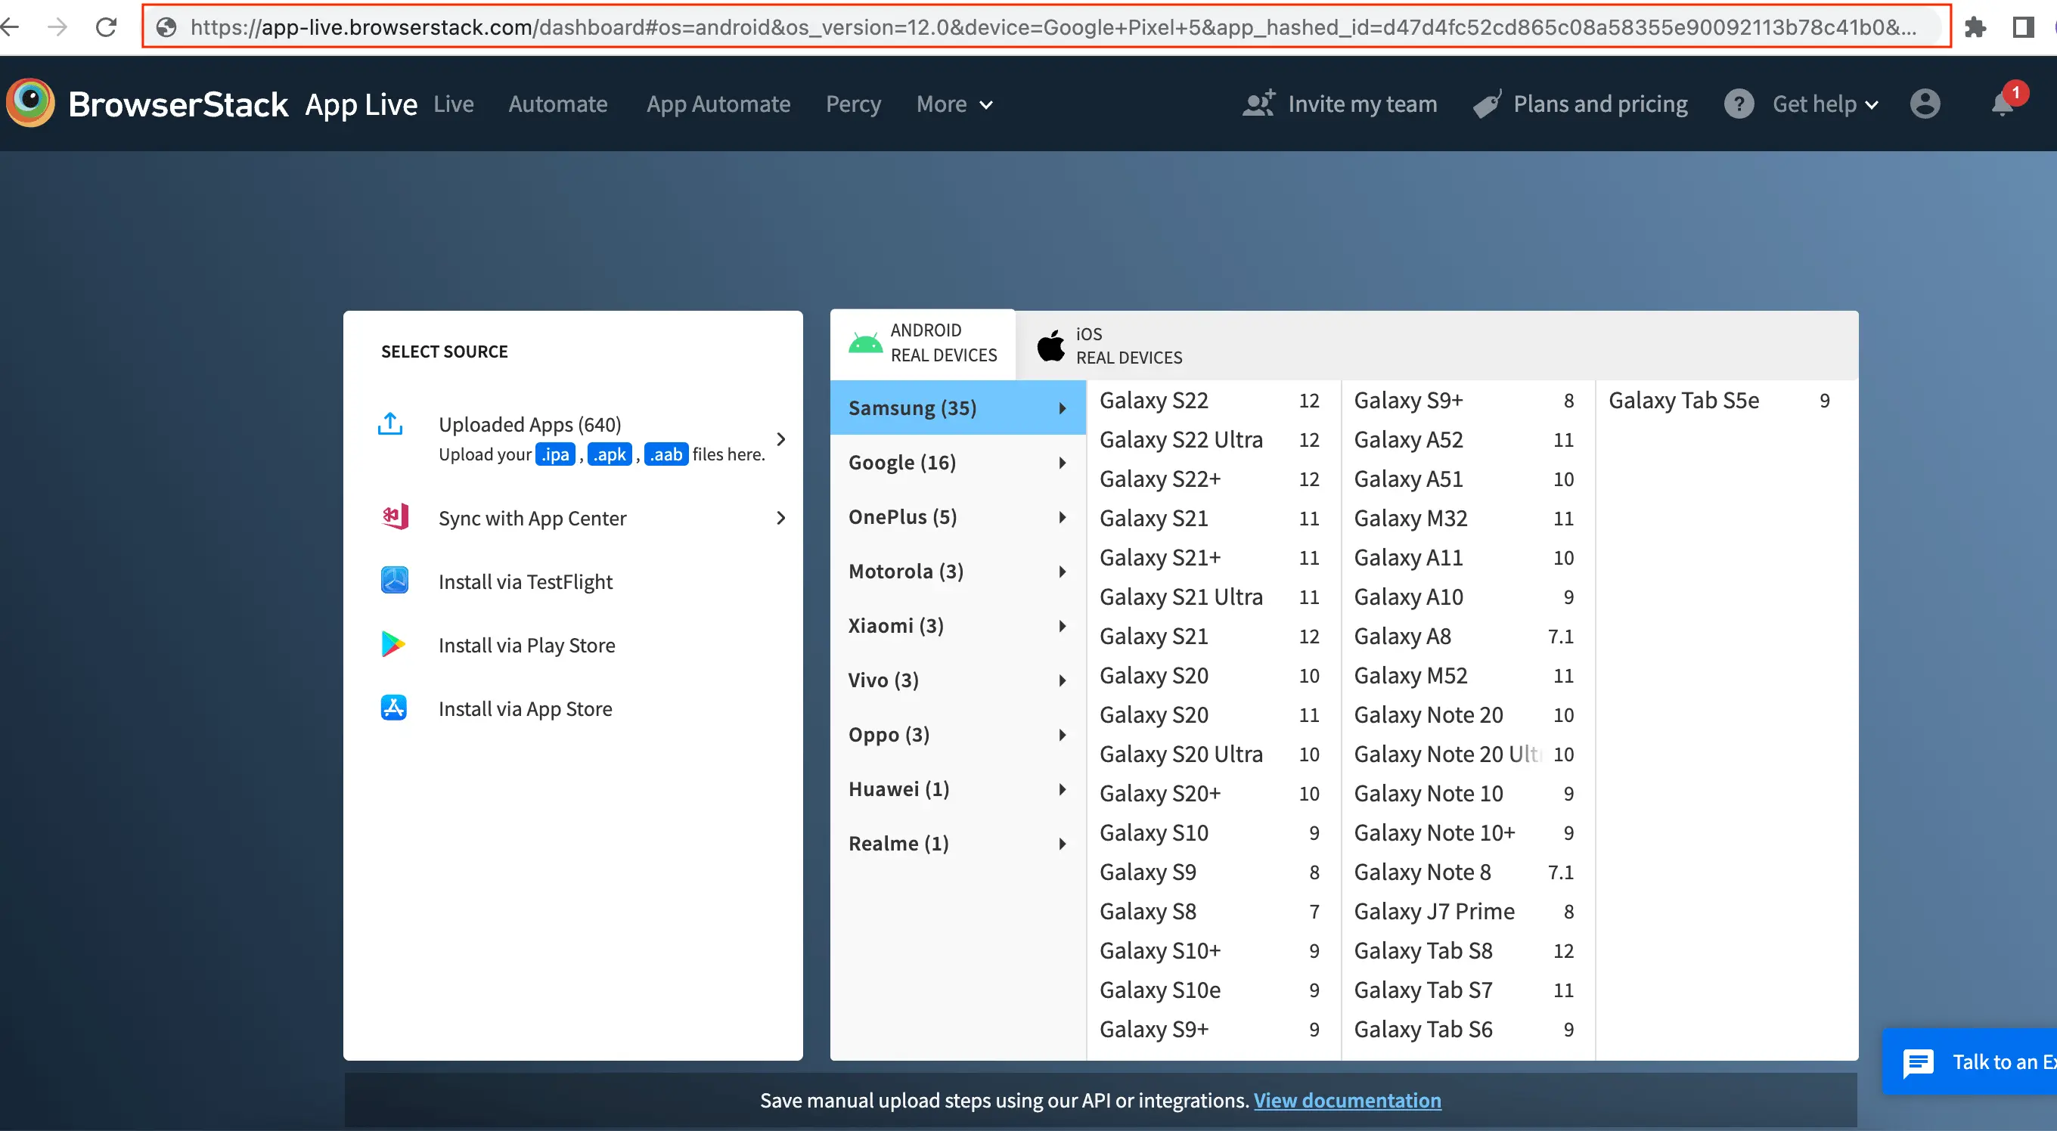
Task: Expand the Google (16) device list
Action: pyautogui.click(x=957, y=462)
